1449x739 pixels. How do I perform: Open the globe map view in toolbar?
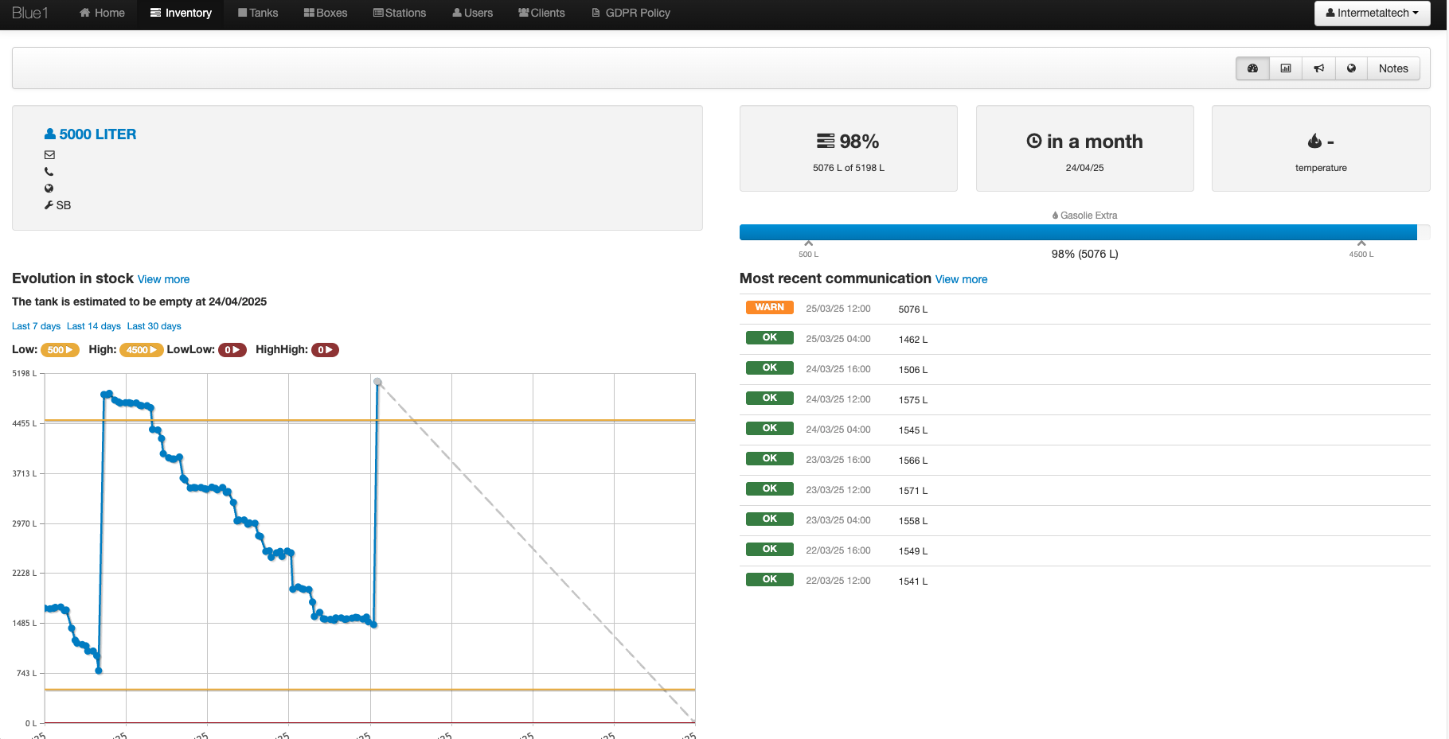pyautogui.click(x=1351, y=68)
